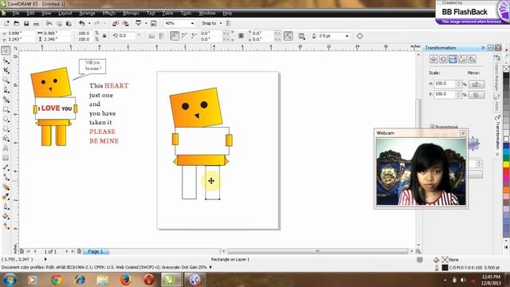
Task: Toggle scalloped corner option
Action: (x=184, y=36)
